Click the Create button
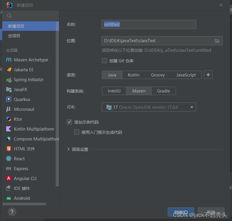The width and height of the screenshot is (232, 221). pos(181,212)
